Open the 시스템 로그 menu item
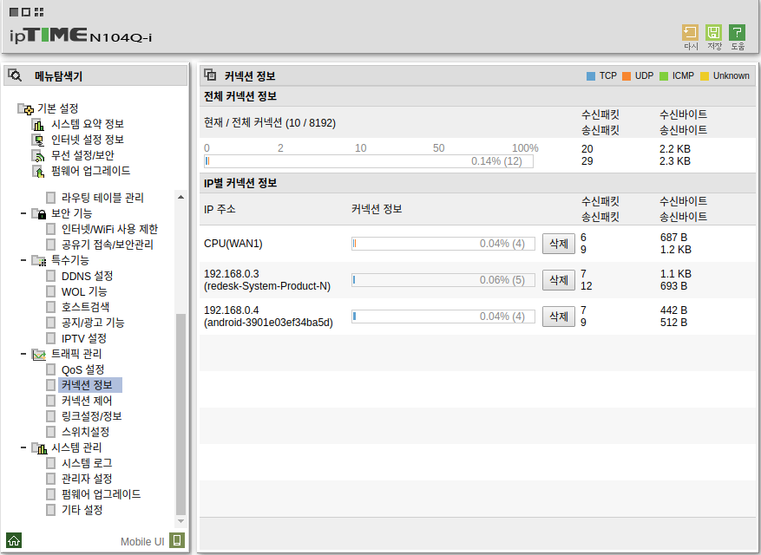Viewport: 761px width, 555px height. [x=87, y=463]
